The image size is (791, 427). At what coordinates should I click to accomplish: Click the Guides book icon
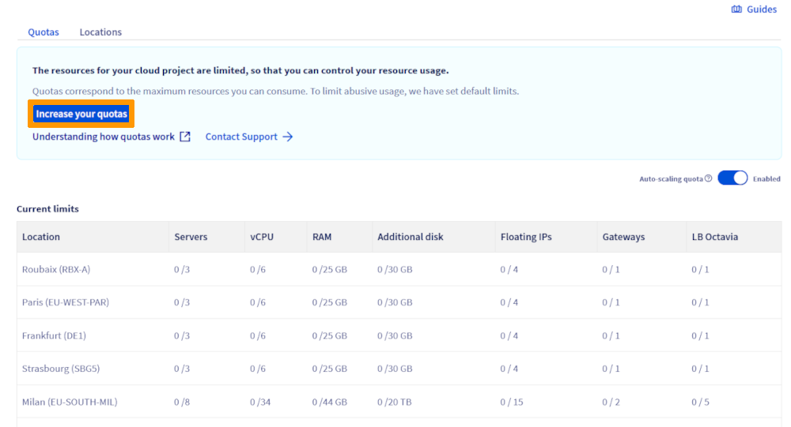pos(736,9)
